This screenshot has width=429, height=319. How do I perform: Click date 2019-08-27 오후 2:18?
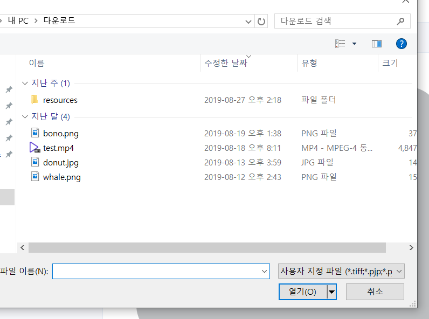tap(243, 100)
